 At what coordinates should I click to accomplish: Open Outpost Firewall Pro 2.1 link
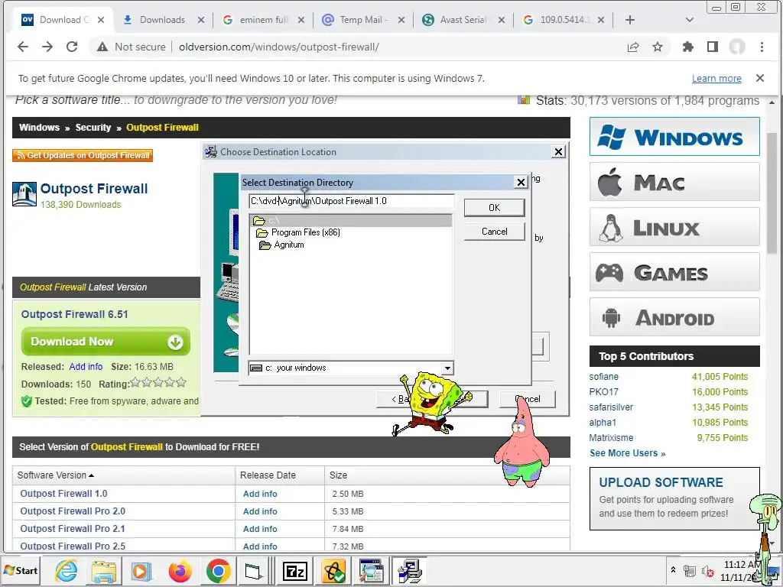(x=73, y=529)
